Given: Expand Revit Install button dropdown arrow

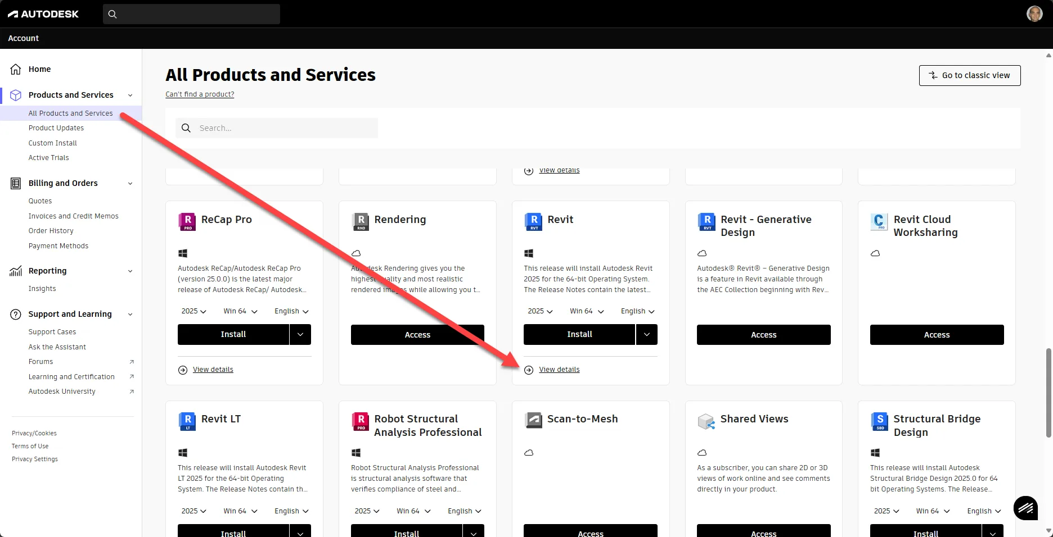Looking at the screenshot, I should (647, 334).
